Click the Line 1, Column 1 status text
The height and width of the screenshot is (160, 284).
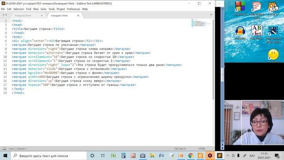click(18, 148)
